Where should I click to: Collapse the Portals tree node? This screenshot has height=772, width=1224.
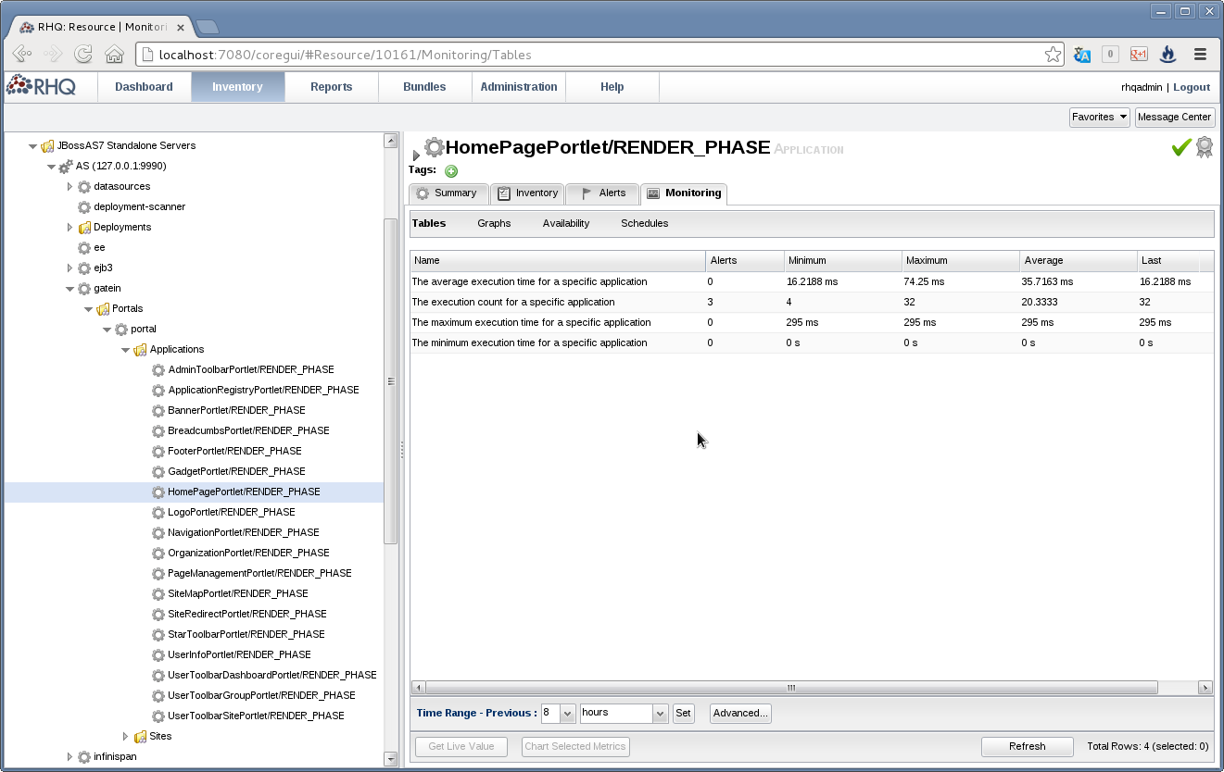point(88,309)
